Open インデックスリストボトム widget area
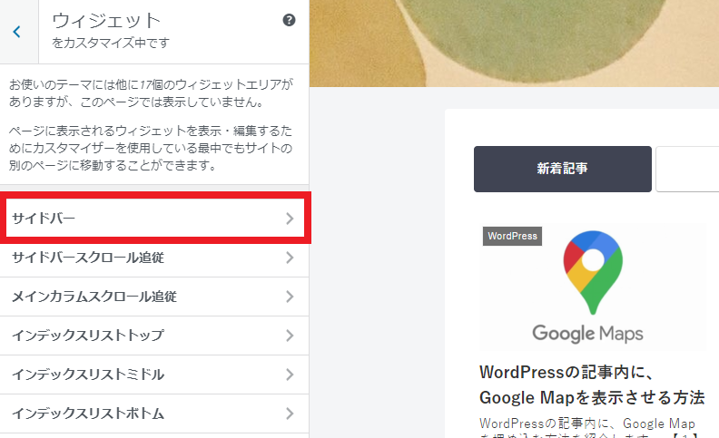Viewport: 719px width, 438px height. (154, 414)
